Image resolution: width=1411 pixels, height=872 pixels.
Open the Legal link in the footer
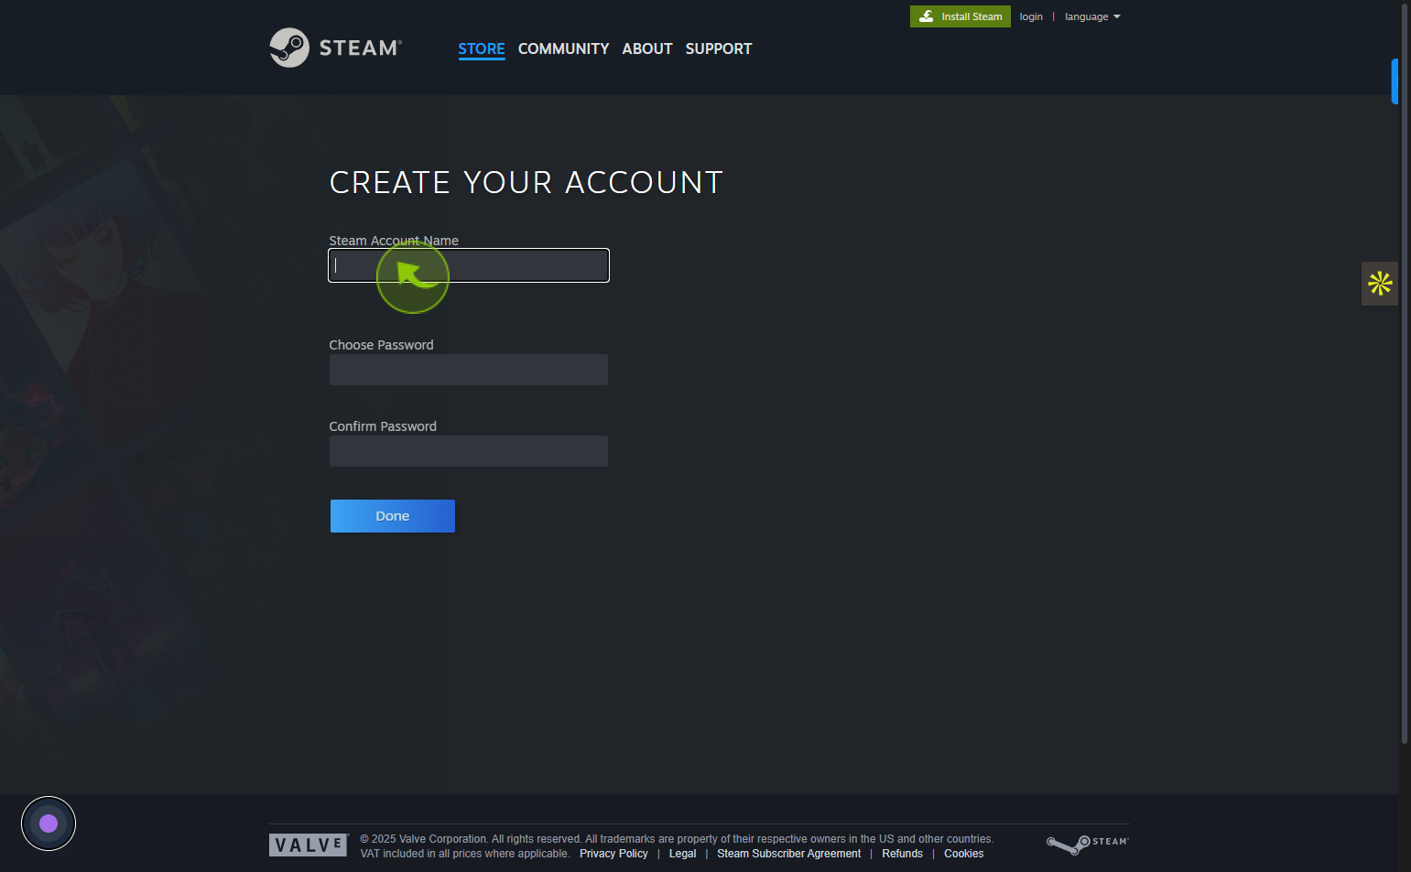click(682, 854)
